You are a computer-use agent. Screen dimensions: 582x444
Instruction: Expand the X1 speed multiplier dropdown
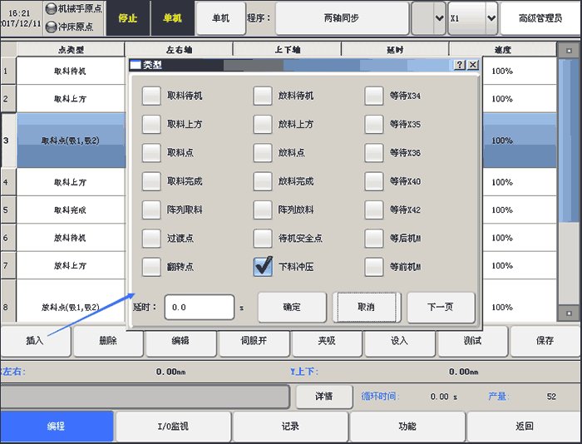pos(490,18)
